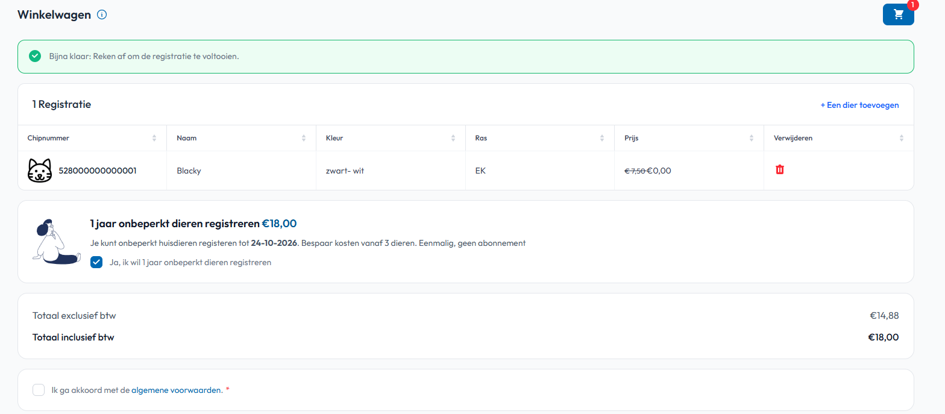Delete the Blacky registration with trash icon

click(x=779, y=170)
